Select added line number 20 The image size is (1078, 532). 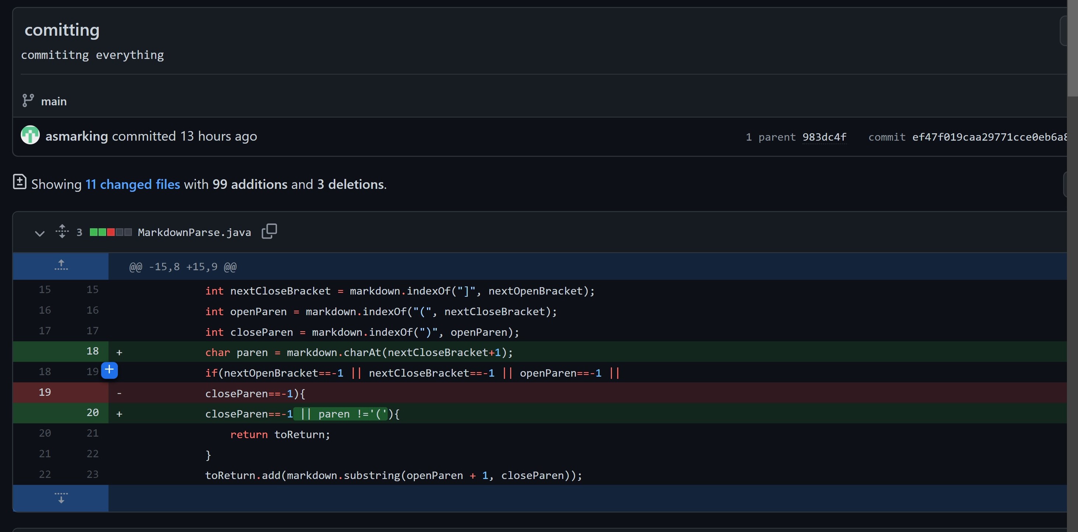(92, 412)
